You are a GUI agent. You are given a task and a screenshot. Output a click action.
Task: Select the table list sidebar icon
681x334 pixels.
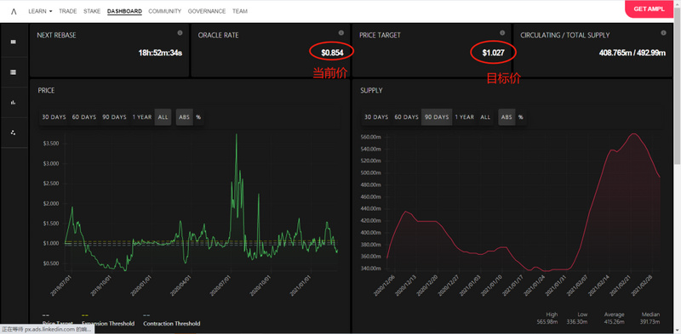point(13,72)
